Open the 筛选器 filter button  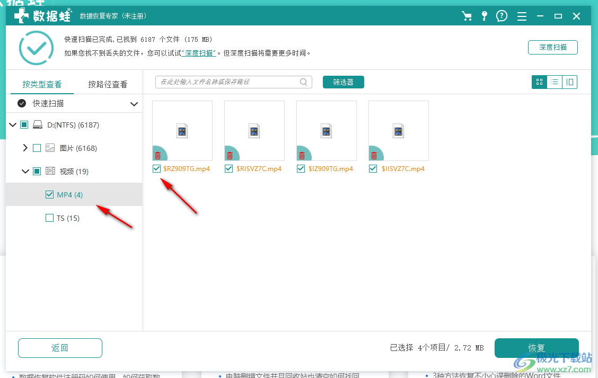coord(343,82)
